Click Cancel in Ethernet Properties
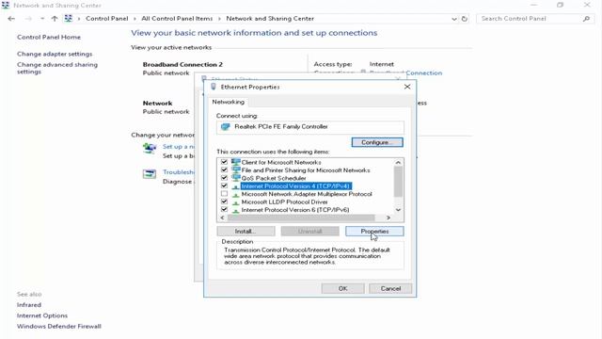Image resolution: width=602 pixels, height=339 pixels. point(390,288)
